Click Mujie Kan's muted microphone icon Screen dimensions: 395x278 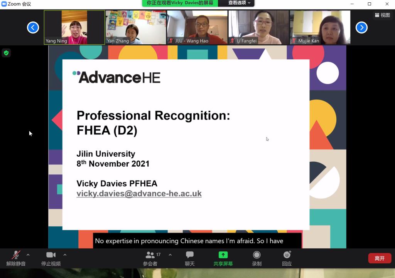[x=294, y=40]
